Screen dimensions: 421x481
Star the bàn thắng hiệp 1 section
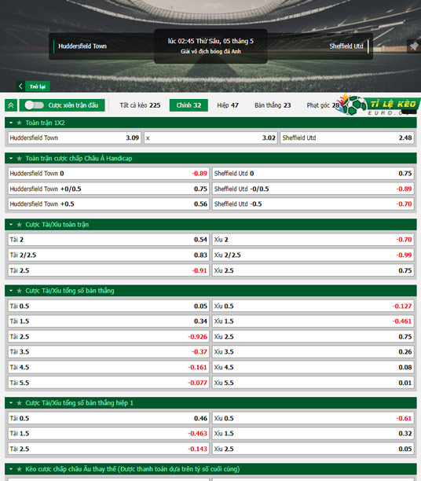(x=20, y=402)
